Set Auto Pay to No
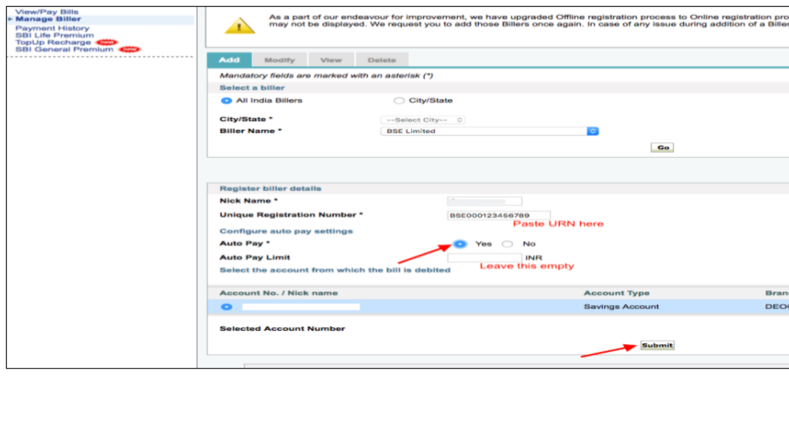789x444 pixels. pos(508,244)
